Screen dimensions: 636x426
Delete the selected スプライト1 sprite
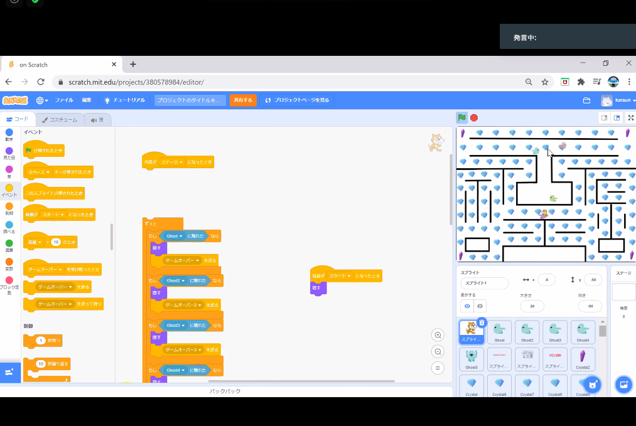[x=482, y=322]
